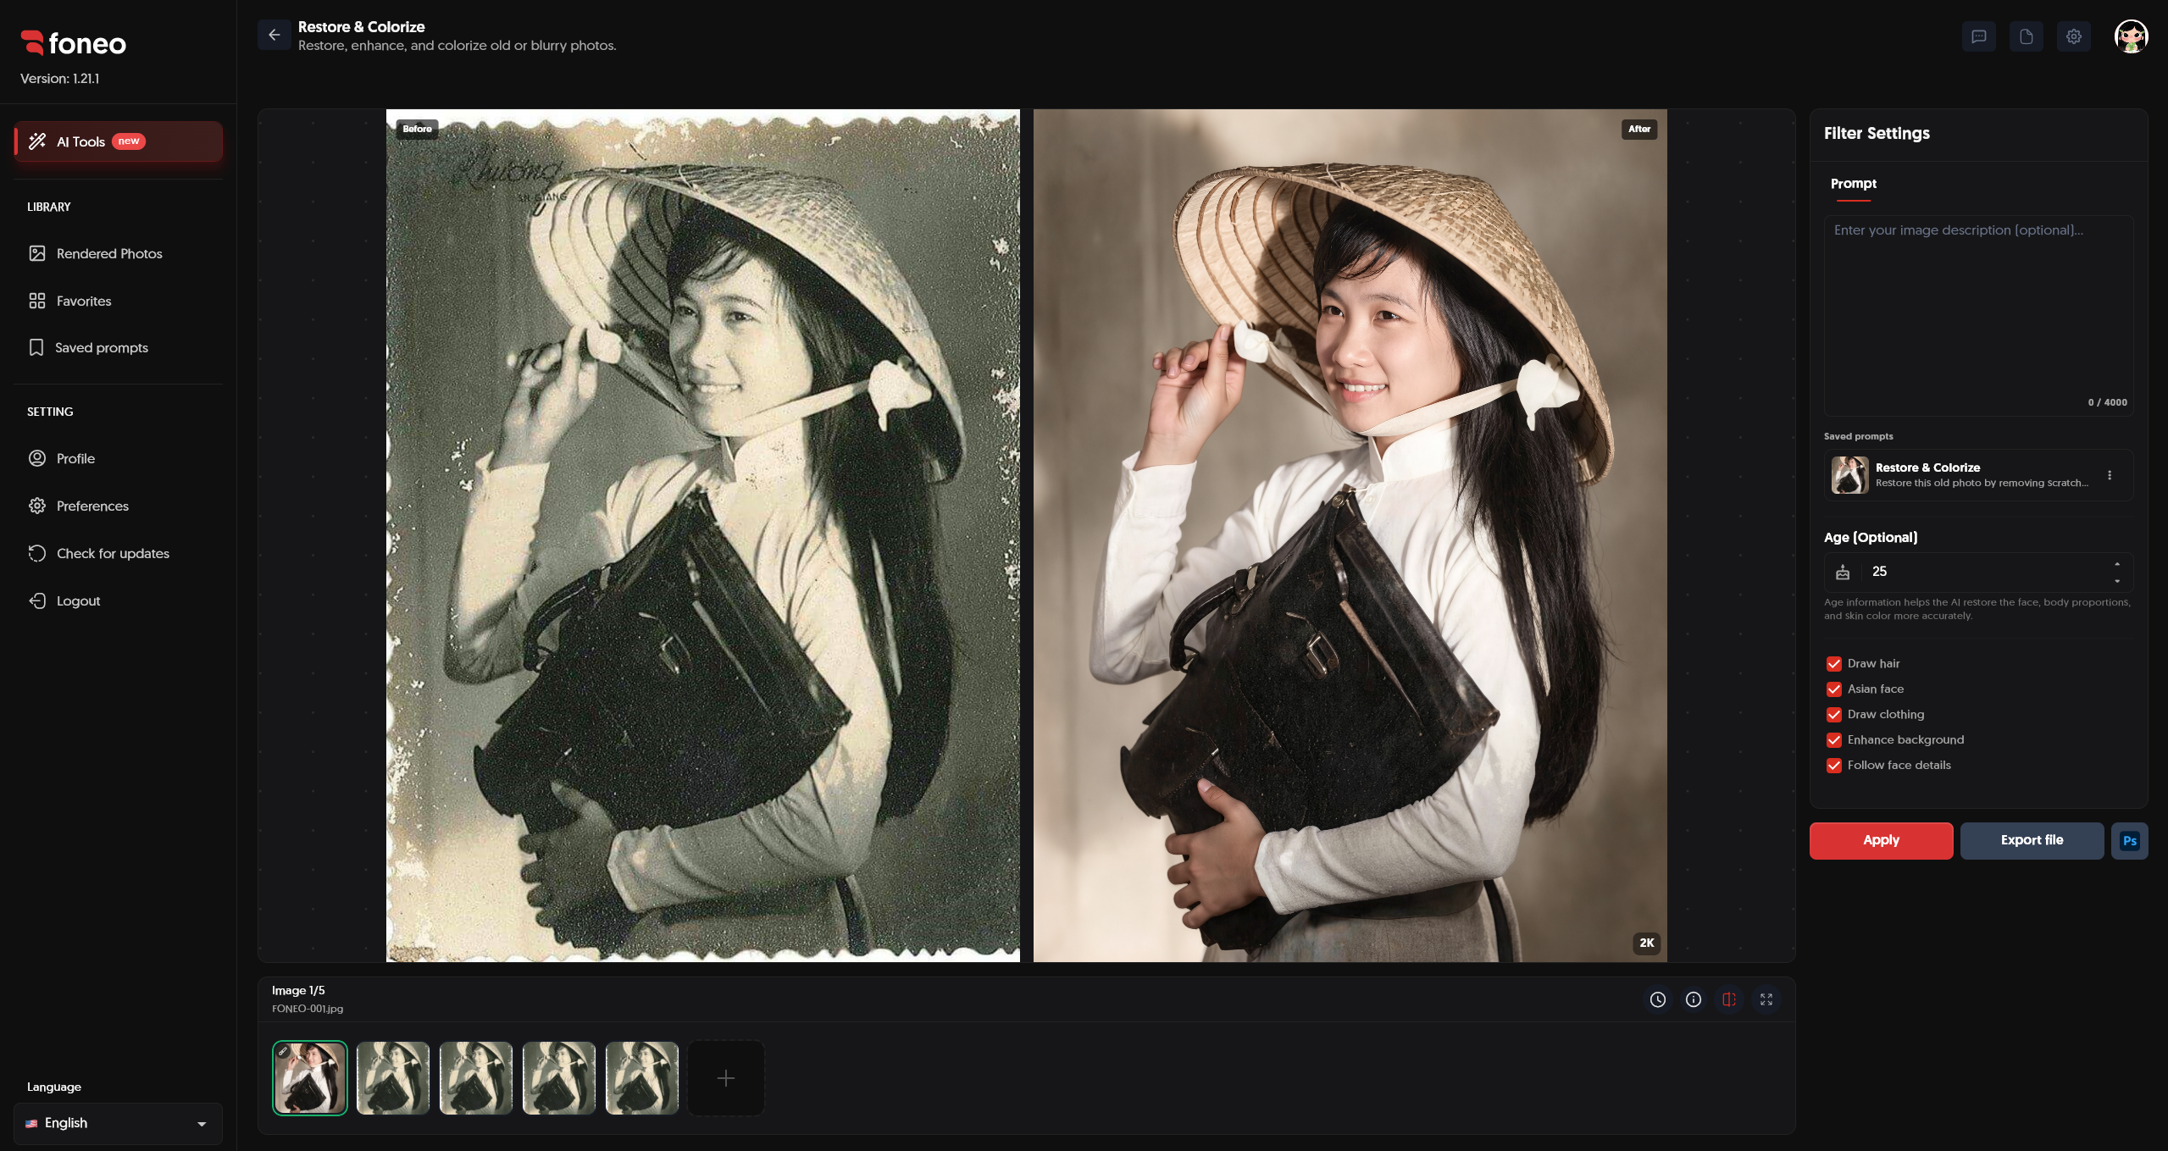Open the settings gear in top bar
Screen dimensions: 2168x1151
pyautogui.click(x=2073, y=36)
